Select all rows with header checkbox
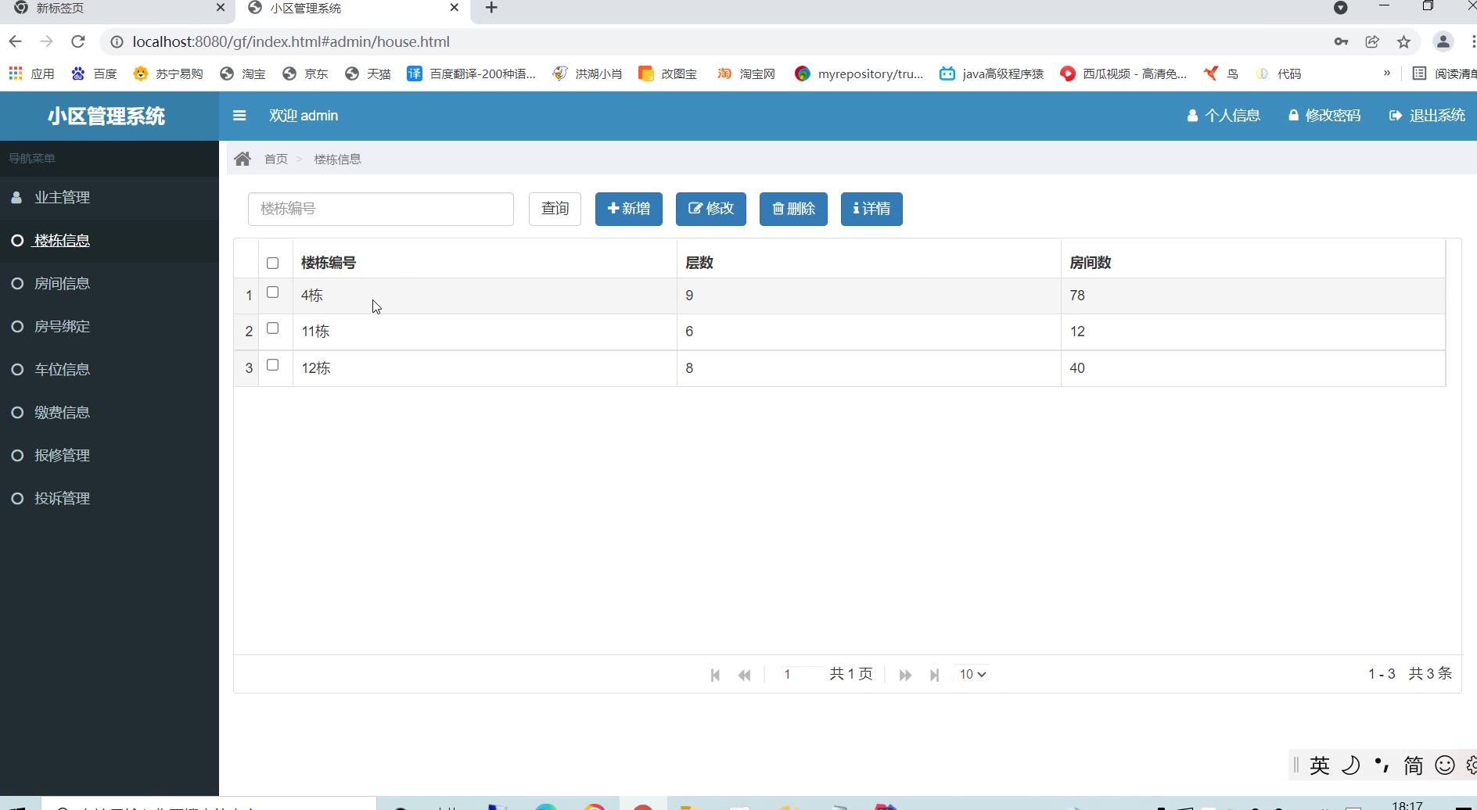Image resolution: width=1477 pixels, height=810 pixels. (x=272, y=263)
